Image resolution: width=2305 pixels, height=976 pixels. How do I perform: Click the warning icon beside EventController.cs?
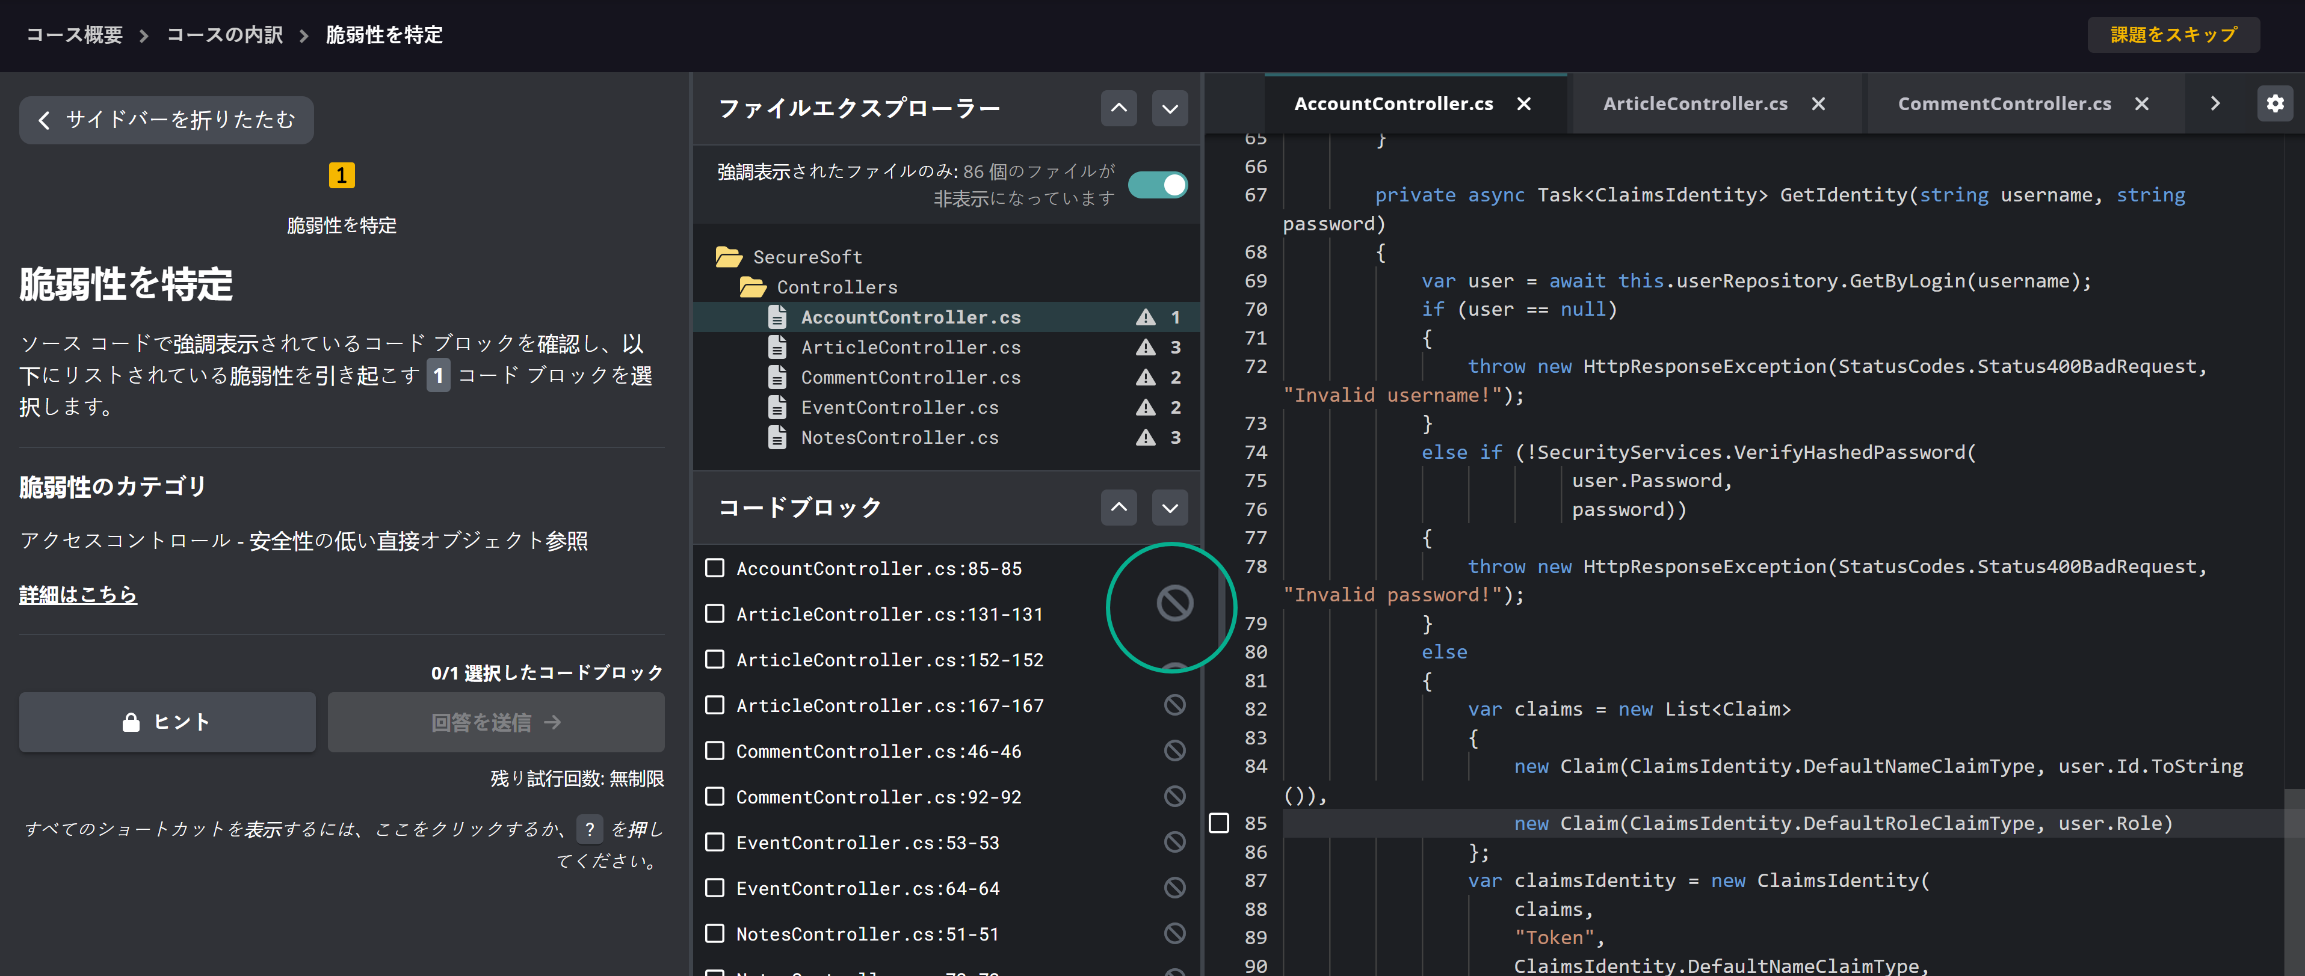pos(1146,408)
